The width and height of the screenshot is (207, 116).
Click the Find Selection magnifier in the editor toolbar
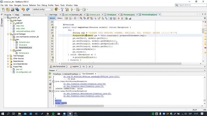[81, 18]
